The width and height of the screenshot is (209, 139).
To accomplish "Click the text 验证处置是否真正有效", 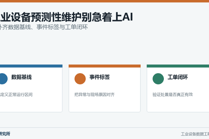I will pyautogui.click(x=173, y=94).
